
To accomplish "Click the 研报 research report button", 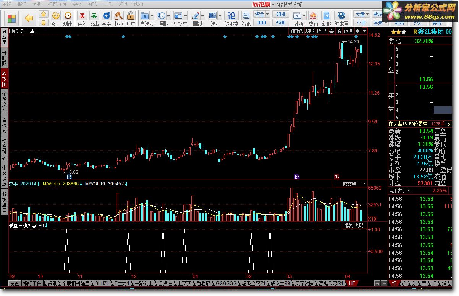I will (x=281, y=14).
